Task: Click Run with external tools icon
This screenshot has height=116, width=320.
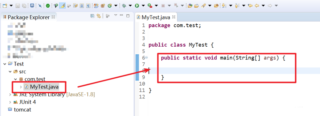Action: point(150,6)
